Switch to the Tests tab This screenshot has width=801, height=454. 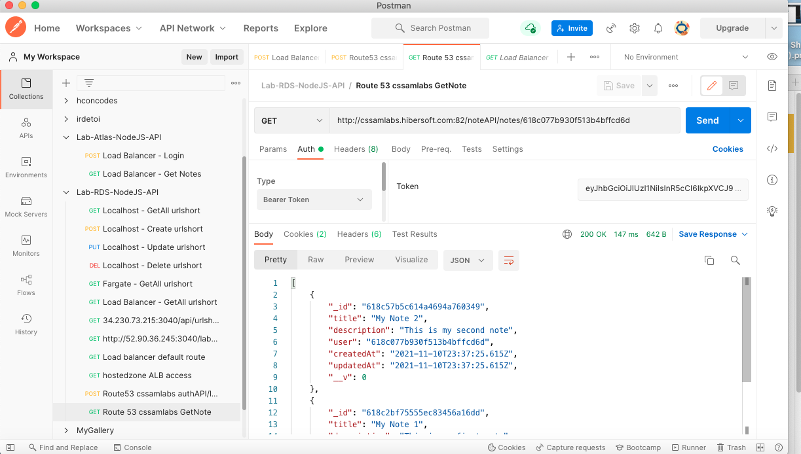(472, 149)
